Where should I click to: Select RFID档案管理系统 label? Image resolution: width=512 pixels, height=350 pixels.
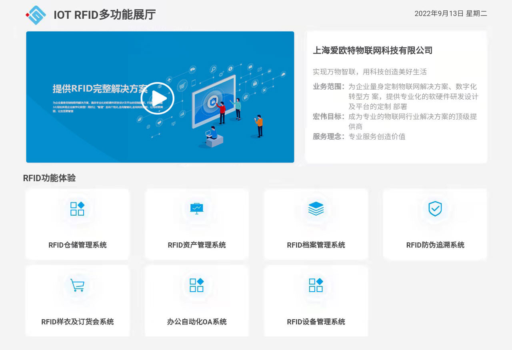(316, 245)
